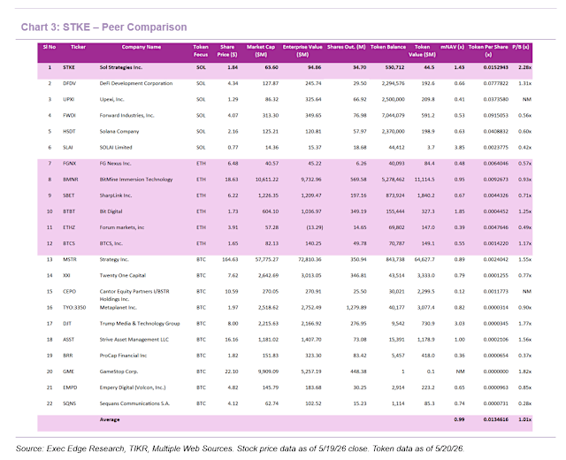Click the Bit Digital company name
The height and width of the screenshot is (460, 566).
[x=111, y=211]
